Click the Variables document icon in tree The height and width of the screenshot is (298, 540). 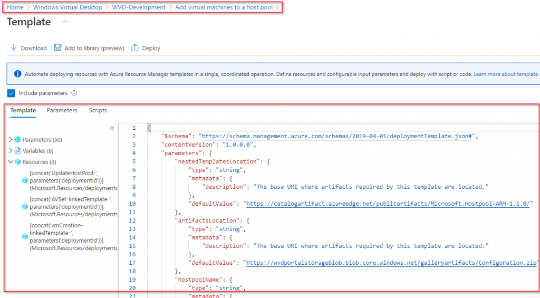(x=18, y=150)
